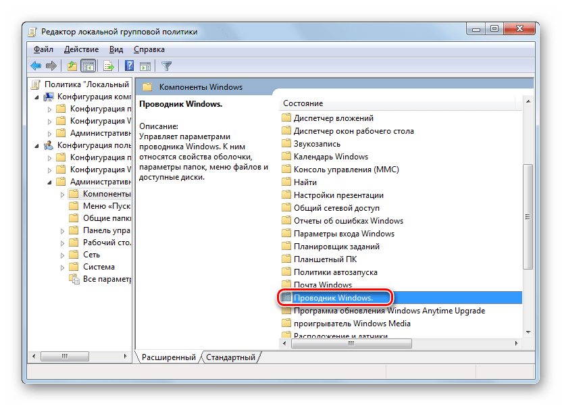Open Help via the blue question mark icon

[129, 66]
